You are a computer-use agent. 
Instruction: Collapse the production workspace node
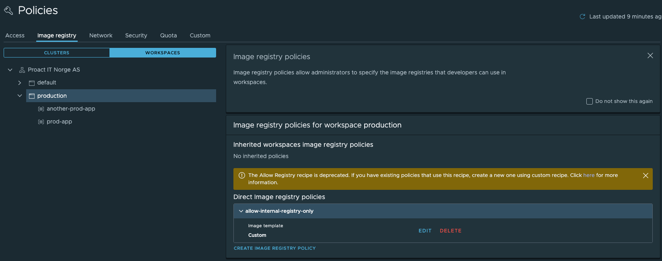(20, 96)
